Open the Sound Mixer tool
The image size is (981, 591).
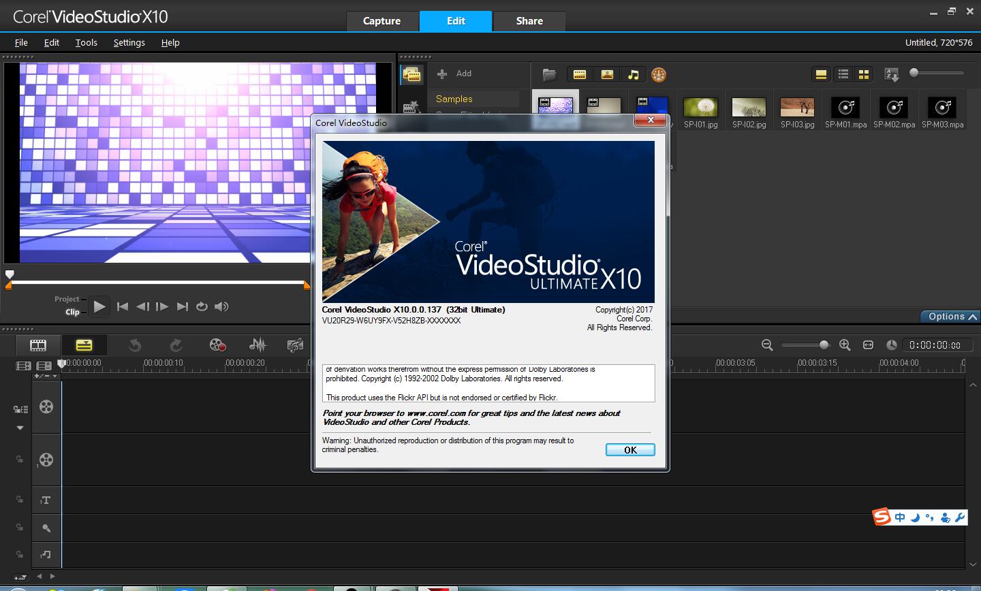point(258,345)
